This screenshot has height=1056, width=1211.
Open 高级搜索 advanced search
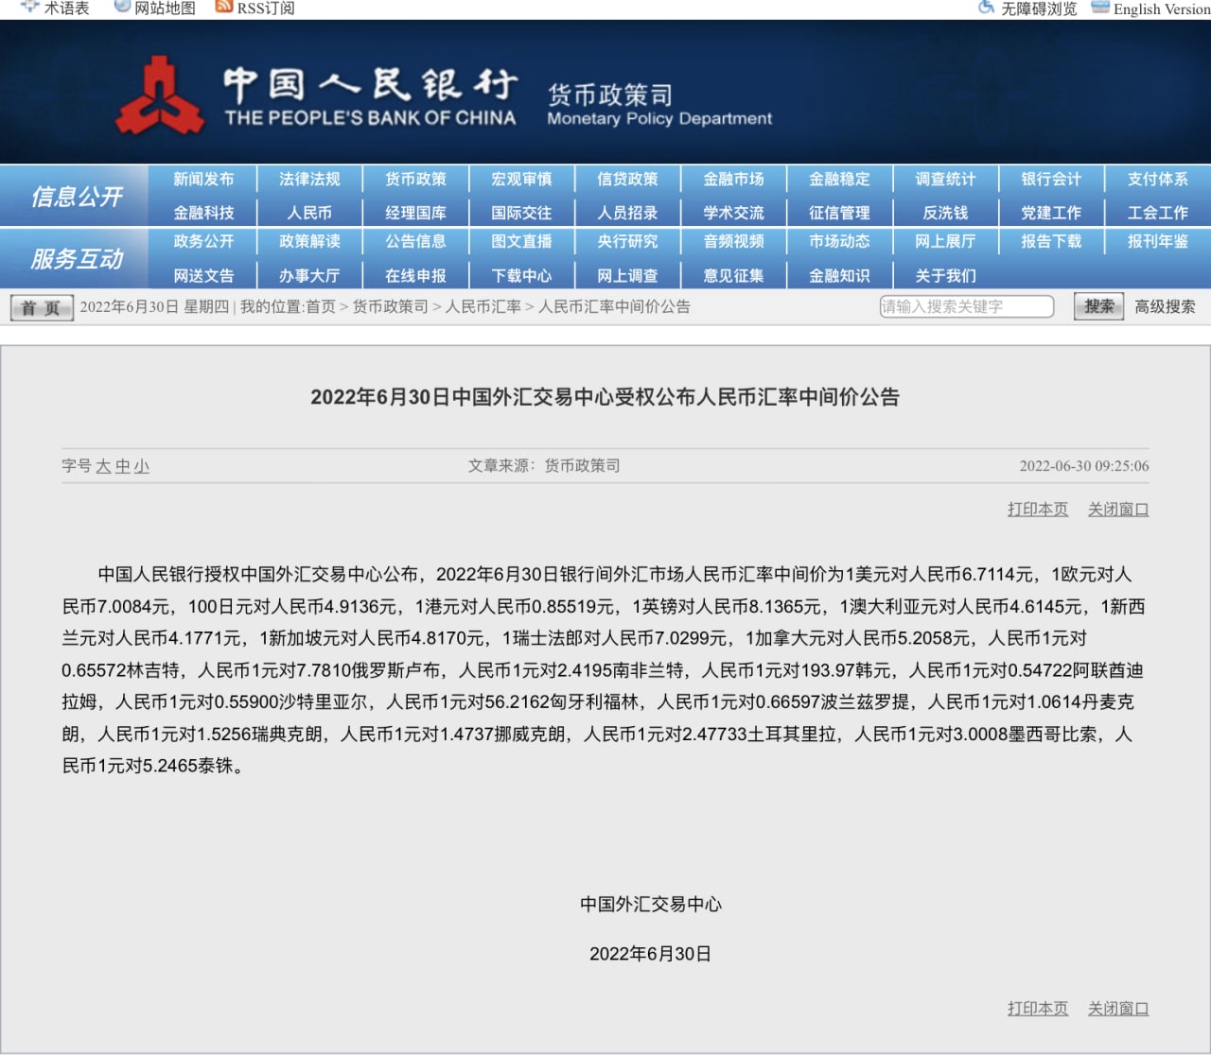point(1165,306)
